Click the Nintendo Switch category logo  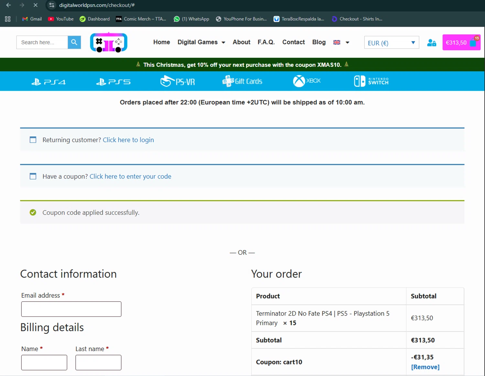pos(371,81)
